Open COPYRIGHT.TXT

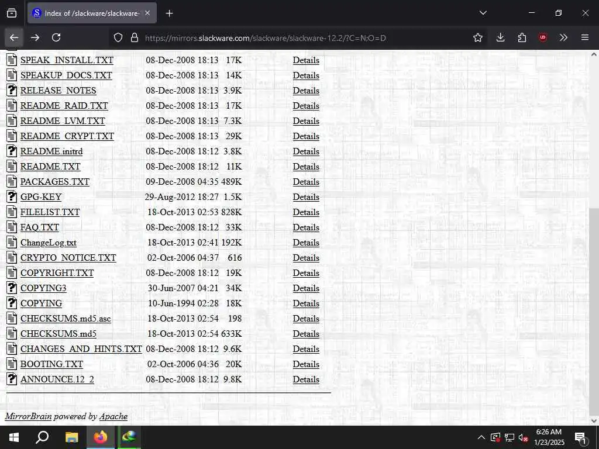57,273
